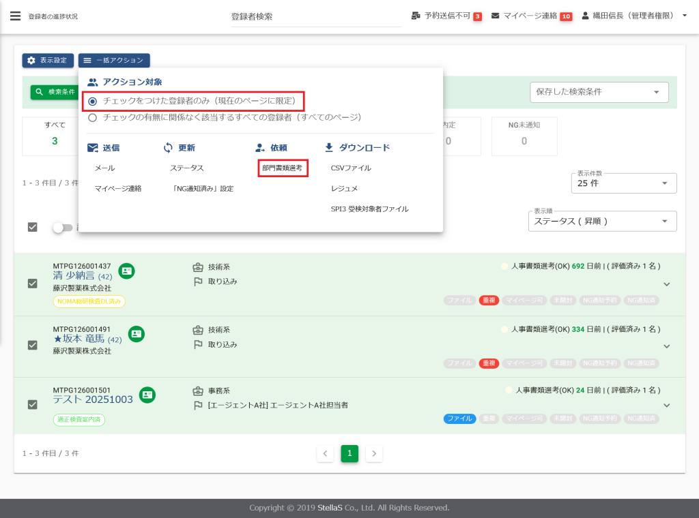Click profile card icon for テスト 20251003
The height and width of the screenshot is (518, 699).
point(147,395)
